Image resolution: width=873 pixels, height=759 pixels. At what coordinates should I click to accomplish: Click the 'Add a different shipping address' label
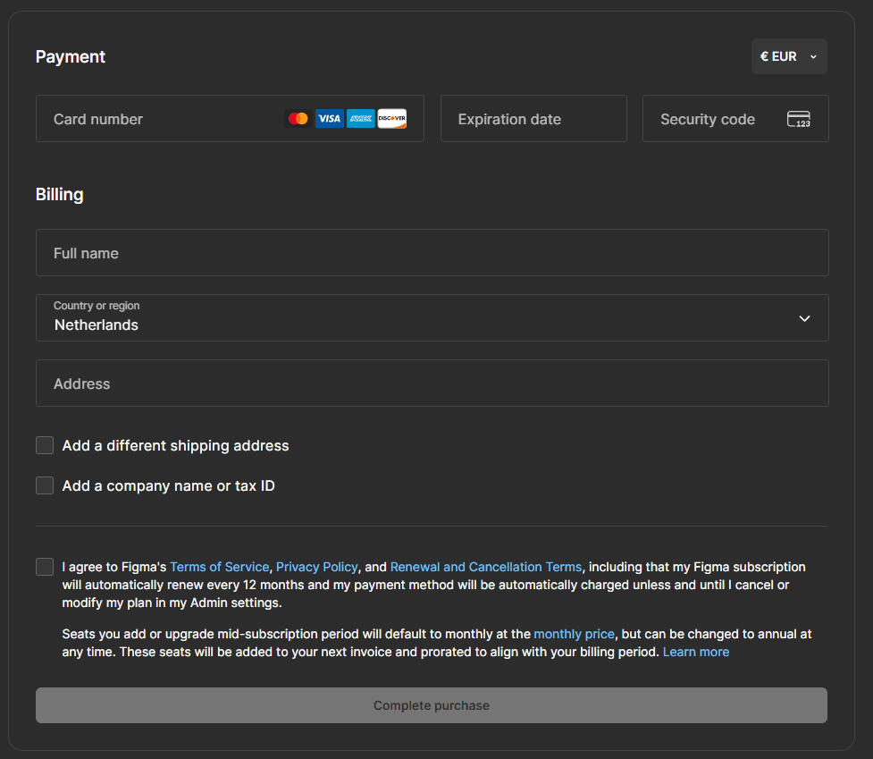175,445
